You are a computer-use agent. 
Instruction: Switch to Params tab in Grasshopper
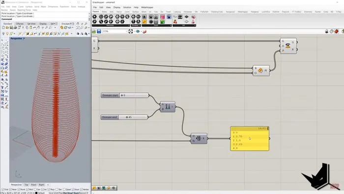tap(96, 11)
